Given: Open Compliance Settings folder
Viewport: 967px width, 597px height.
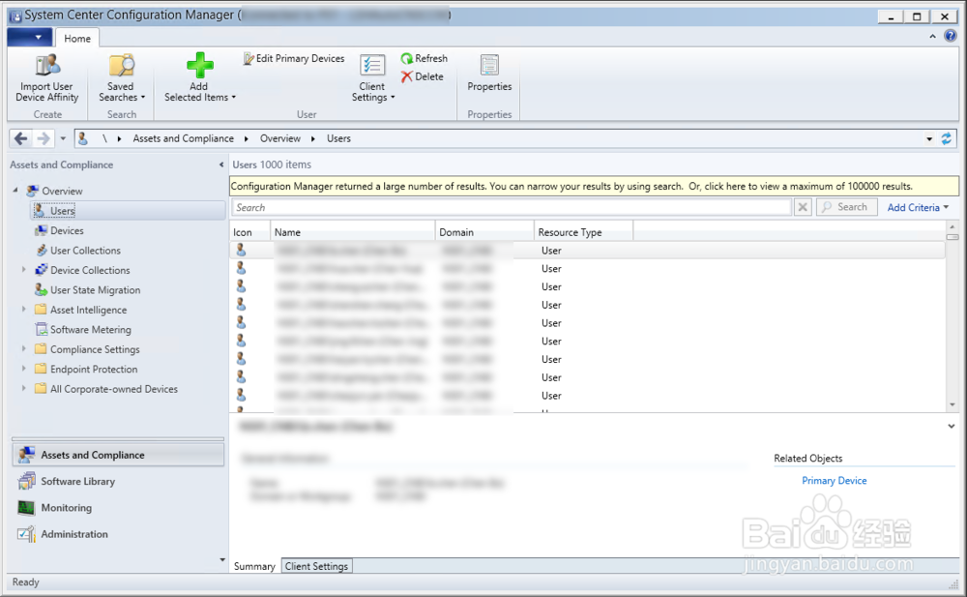Looking at the screenshot, I should pos(95,349).
